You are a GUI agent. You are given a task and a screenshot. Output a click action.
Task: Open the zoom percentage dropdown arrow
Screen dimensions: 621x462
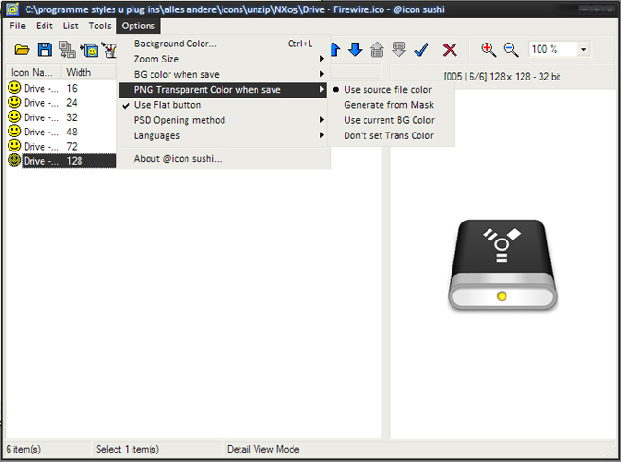coord(583,50)
